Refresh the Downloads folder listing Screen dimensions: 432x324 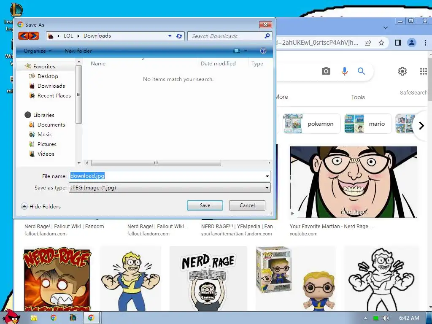[x=179, y=36]
